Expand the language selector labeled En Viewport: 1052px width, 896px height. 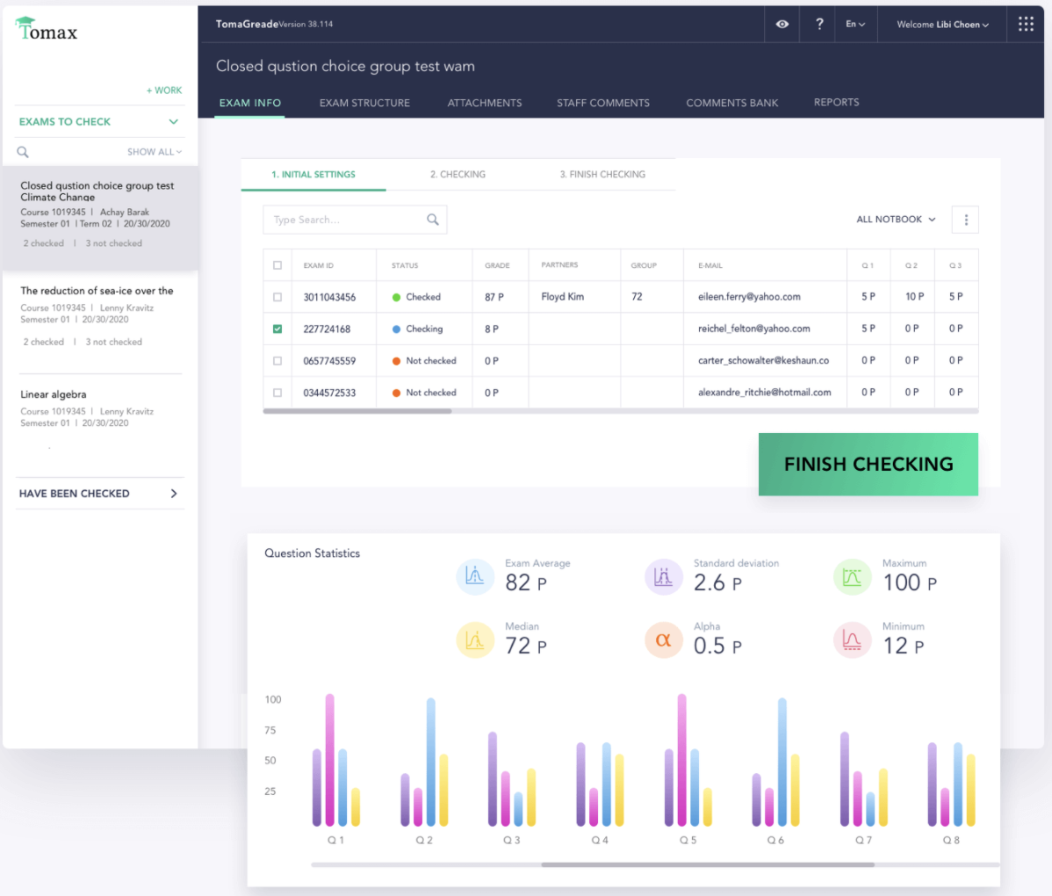pyautogui.click(x=854, y=24)
